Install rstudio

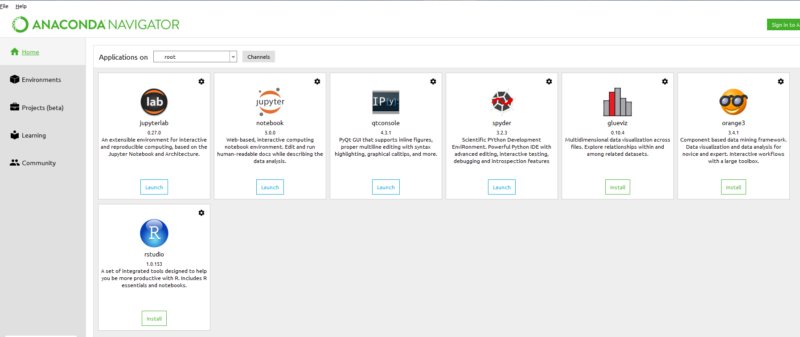[x=154, y=318]
